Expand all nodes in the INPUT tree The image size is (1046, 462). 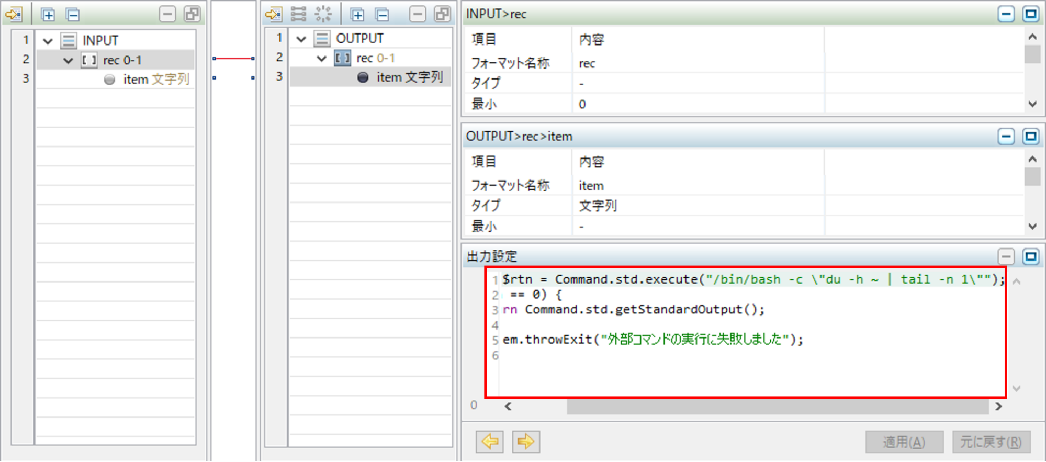(x=48, y=15)
